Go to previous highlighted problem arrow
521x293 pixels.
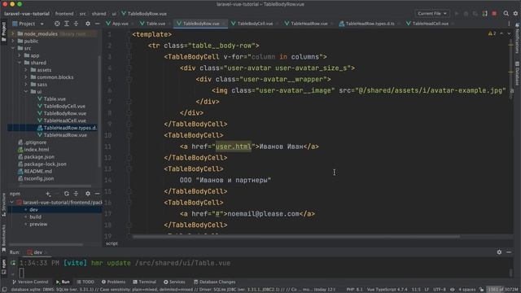[x=501, y=33]
